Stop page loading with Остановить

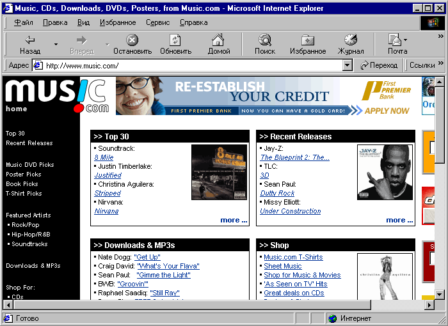click(x=132, y=44)
